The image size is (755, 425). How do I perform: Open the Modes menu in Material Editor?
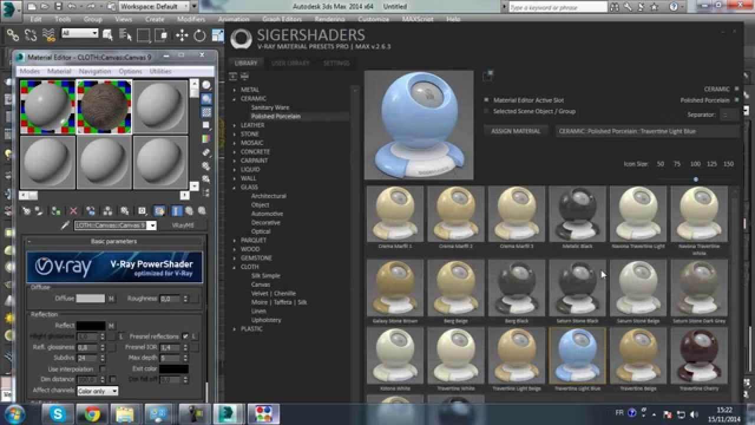(x=29, y=71)
